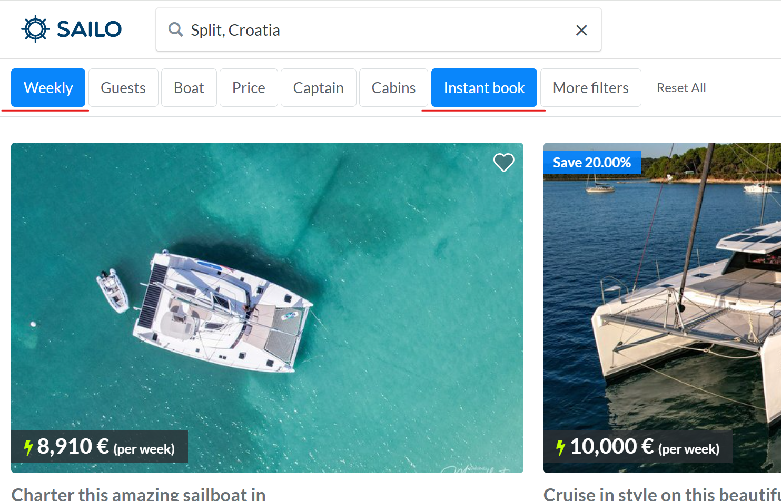
Task: Open the Guests filter dropdown
Action: coord(123,88)
